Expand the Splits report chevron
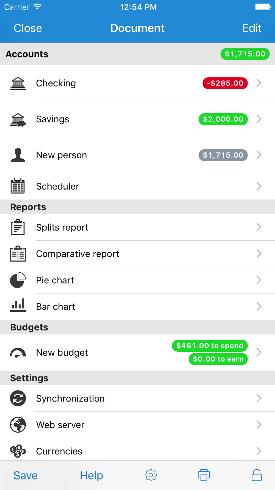 259,227
